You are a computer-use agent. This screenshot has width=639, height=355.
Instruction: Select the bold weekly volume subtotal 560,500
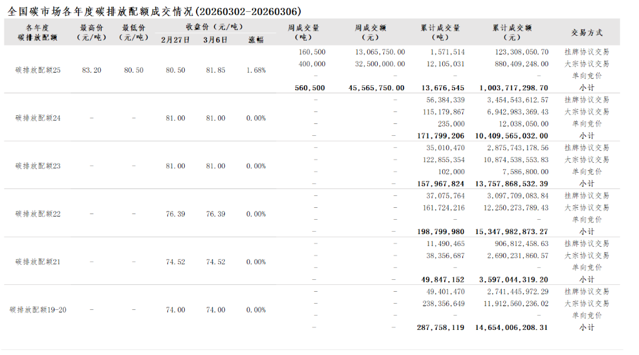[309, 88]
